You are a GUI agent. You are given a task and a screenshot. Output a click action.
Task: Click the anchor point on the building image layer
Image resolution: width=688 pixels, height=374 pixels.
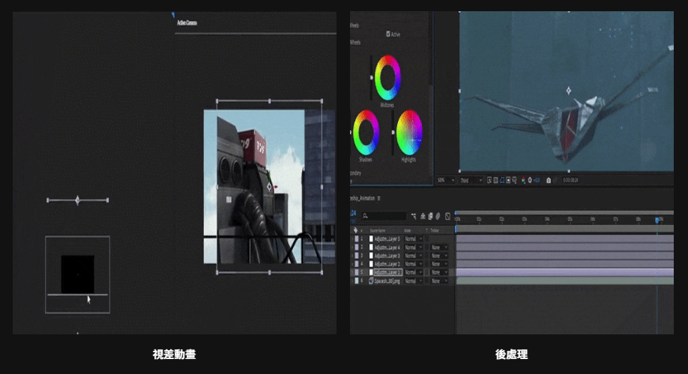pyautogui.click(x=269, y=186)
